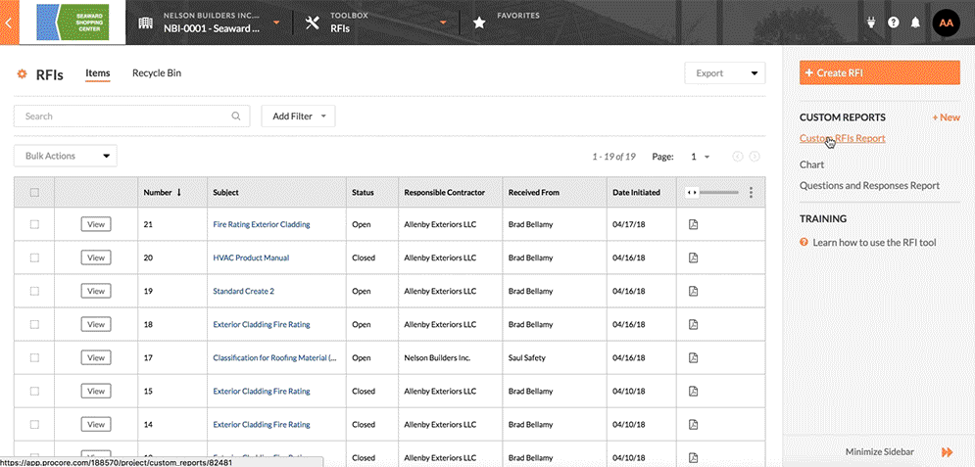Check the select-all checkbox in table header
Screen dimensions: 975x467
tap(34, 193)
